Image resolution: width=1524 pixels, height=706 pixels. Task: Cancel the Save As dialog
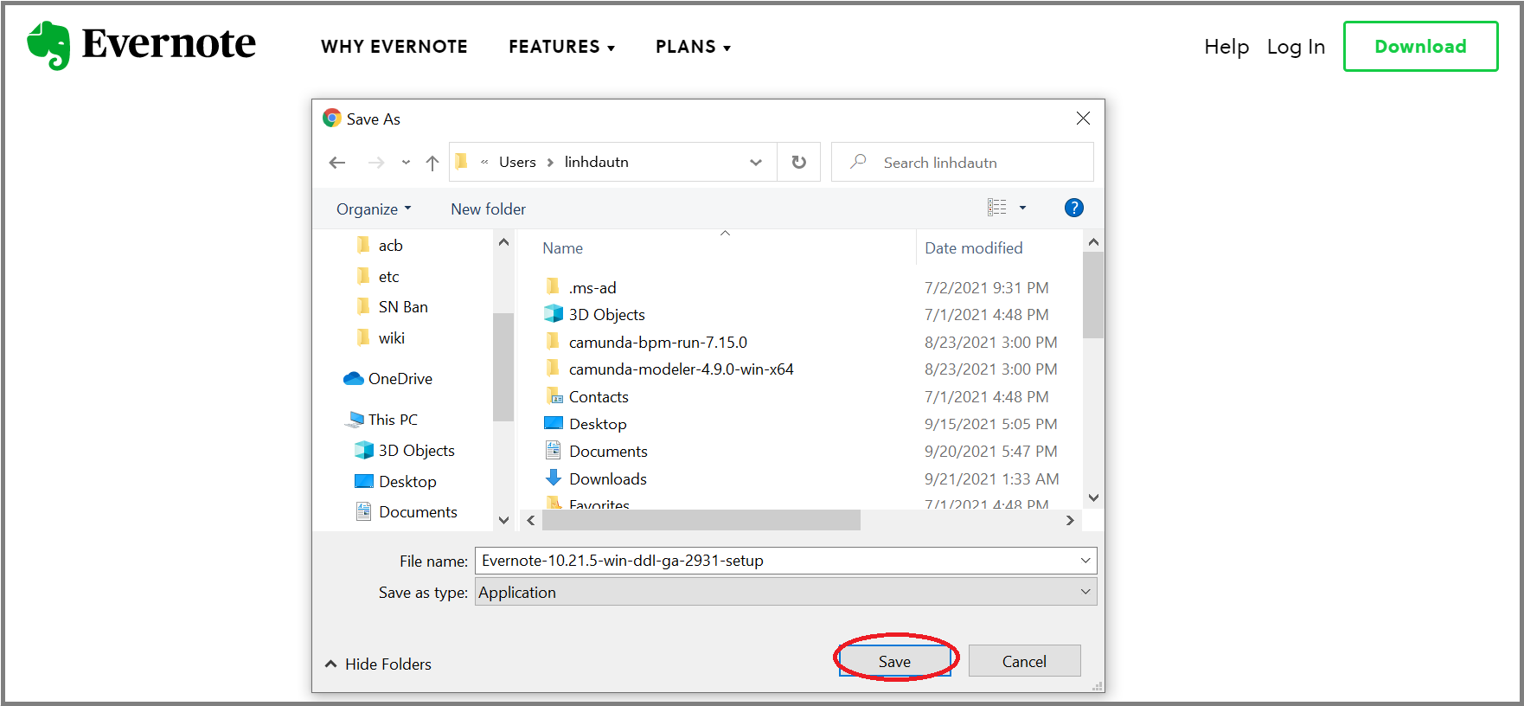click(1024, 662)
